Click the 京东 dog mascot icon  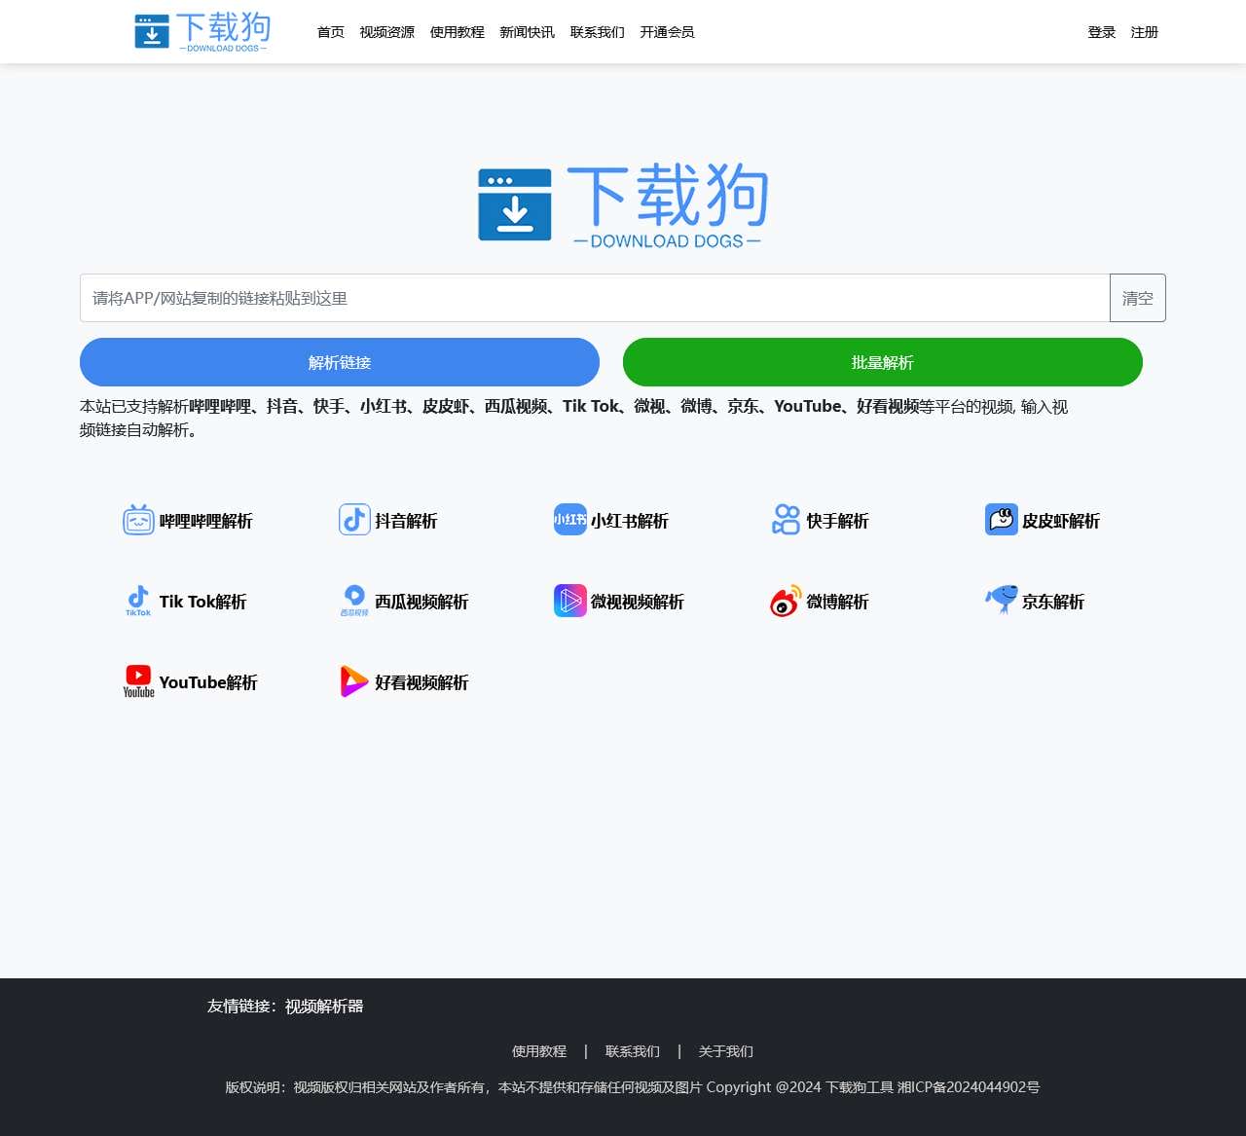(x=1002, y=601)
